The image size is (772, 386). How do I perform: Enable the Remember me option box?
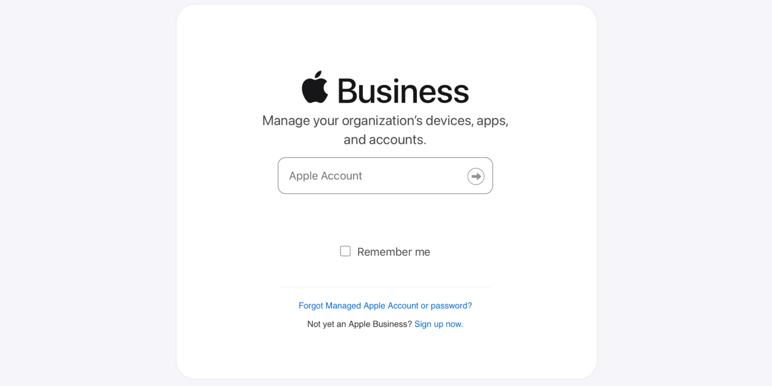point(345,251)
